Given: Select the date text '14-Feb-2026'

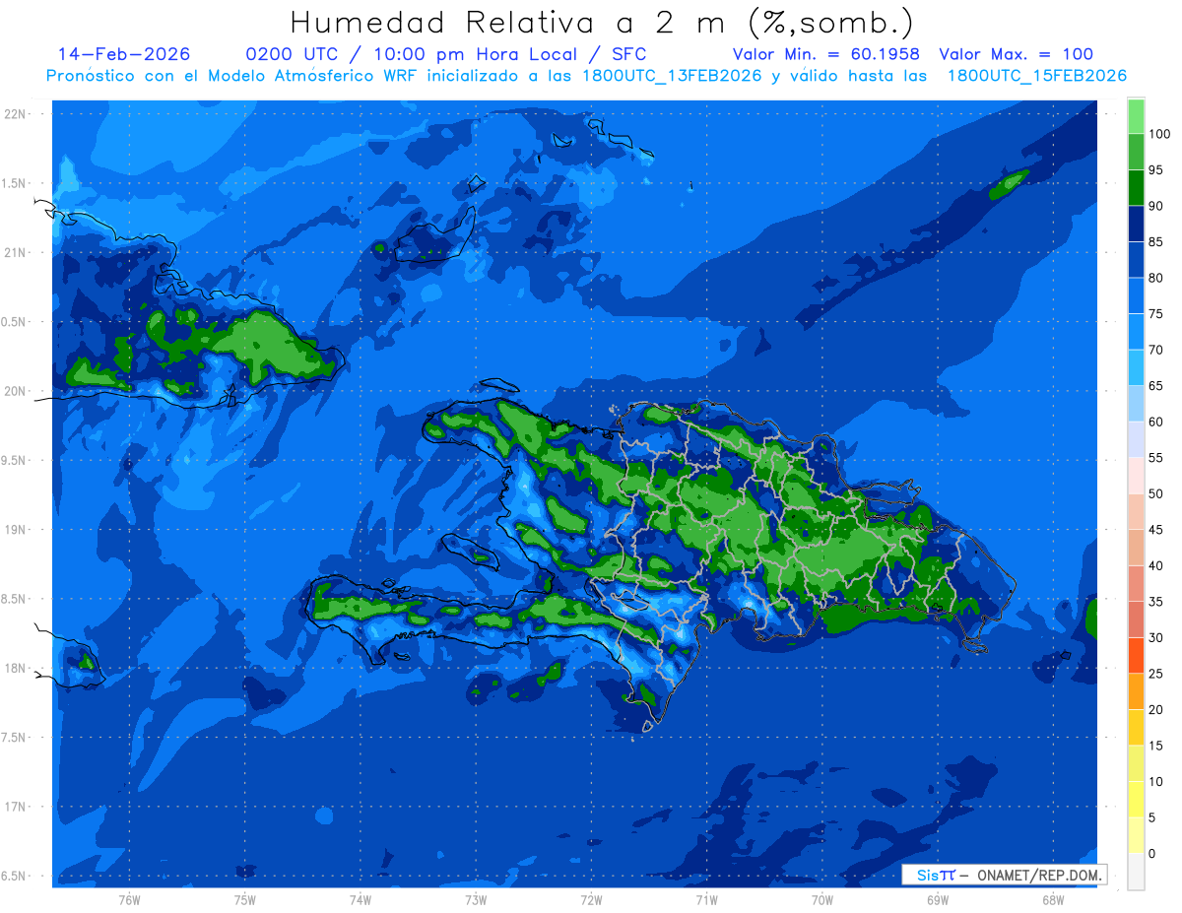Looking at the screenshot, I should (124, 54).
